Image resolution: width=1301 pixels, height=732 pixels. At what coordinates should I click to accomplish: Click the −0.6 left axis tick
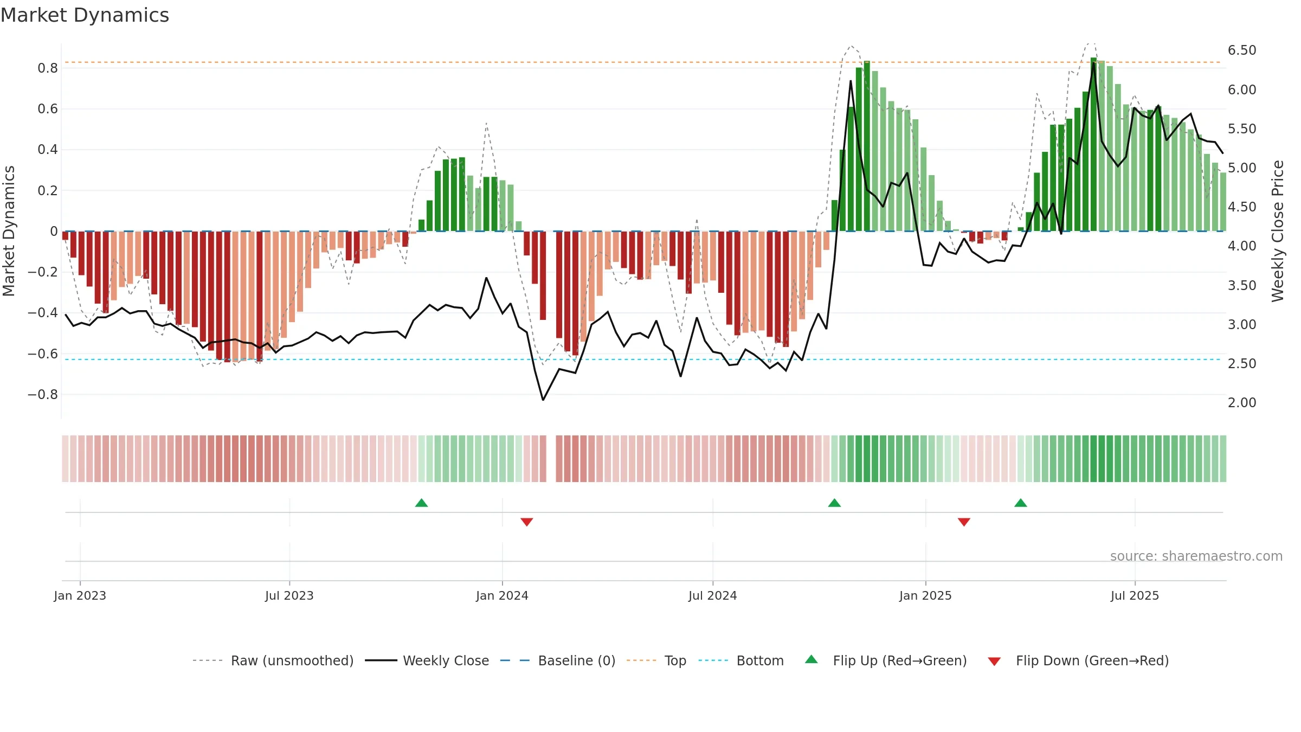[x=43, y=354]
